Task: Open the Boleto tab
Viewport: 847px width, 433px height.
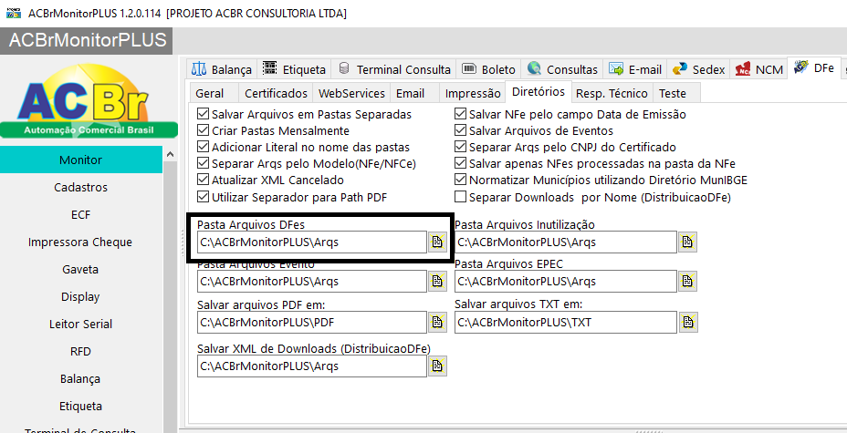Action: pos(489,69)
